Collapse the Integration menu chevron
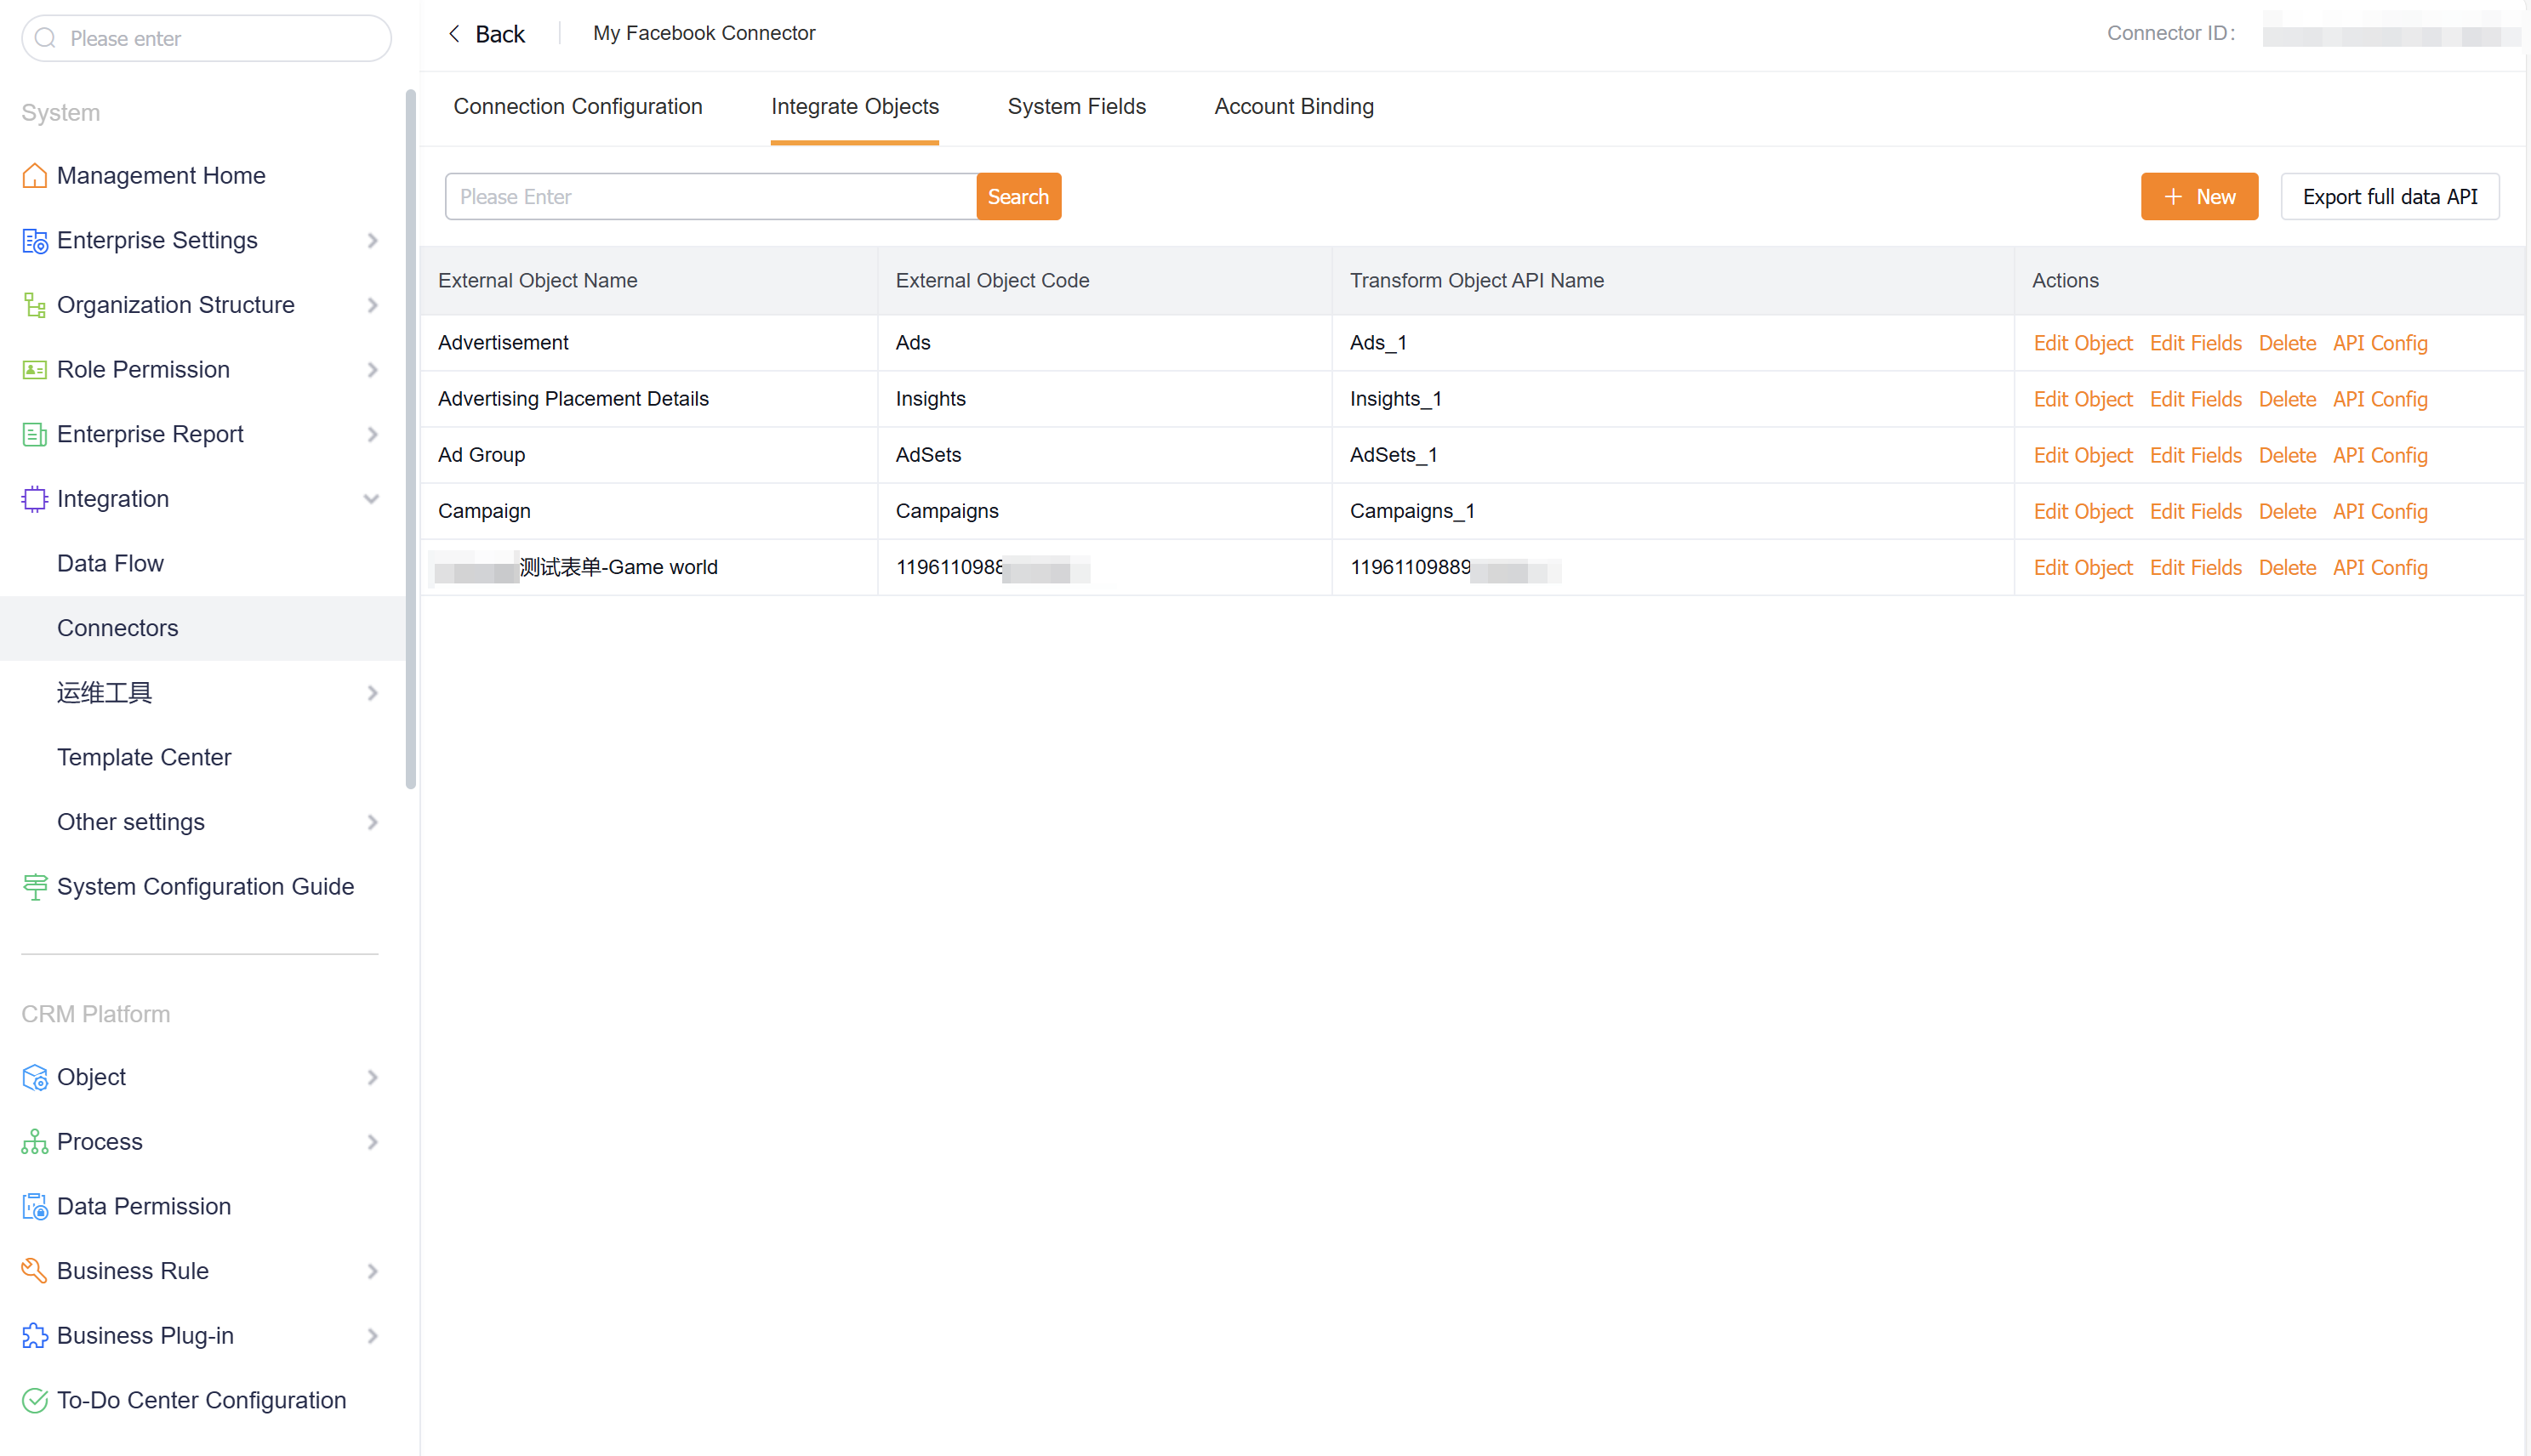Image resolution: width=2531 pixels, height=1456 pixels. [372, 499]
